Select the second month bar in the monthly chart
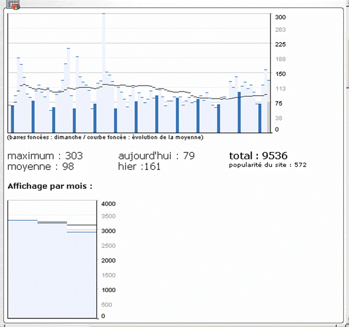The image size is (349, 327). tap(52, 270)
